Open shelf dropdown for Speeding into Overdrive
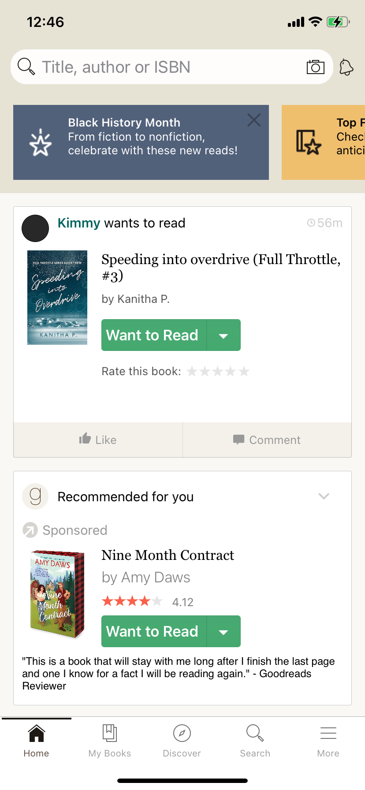 pyautogui.click(x=223, y=335)
